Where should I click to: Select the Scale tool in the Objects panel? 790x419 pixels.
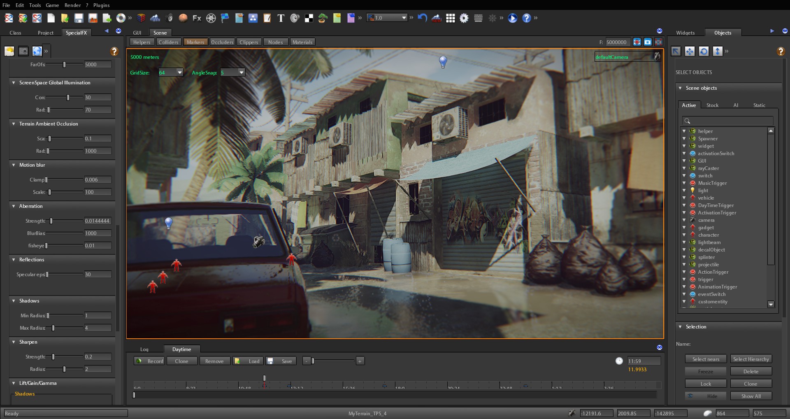click(x=718, y=51)
